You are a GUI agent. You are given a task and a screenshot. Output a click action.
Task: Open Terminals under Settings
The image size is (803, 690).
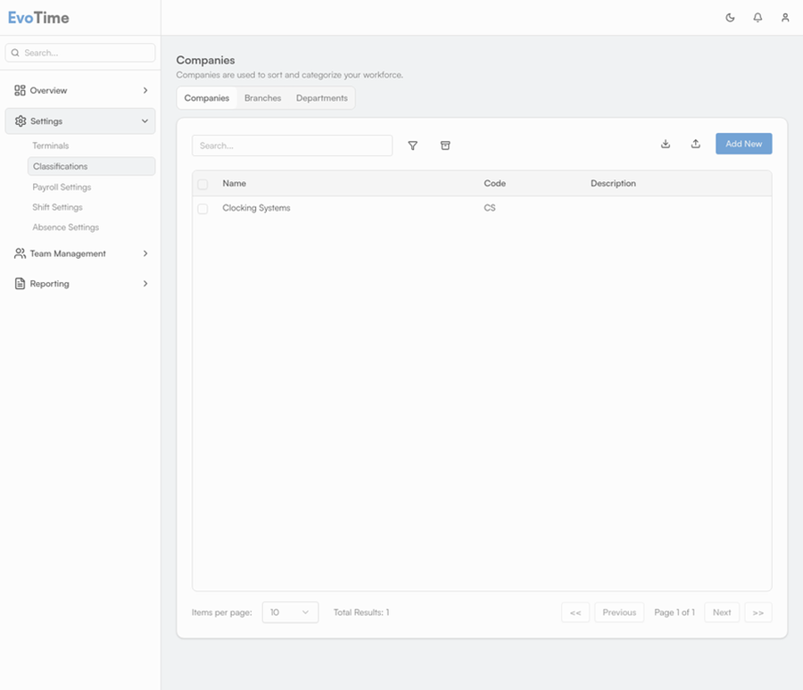pos(51,145)
